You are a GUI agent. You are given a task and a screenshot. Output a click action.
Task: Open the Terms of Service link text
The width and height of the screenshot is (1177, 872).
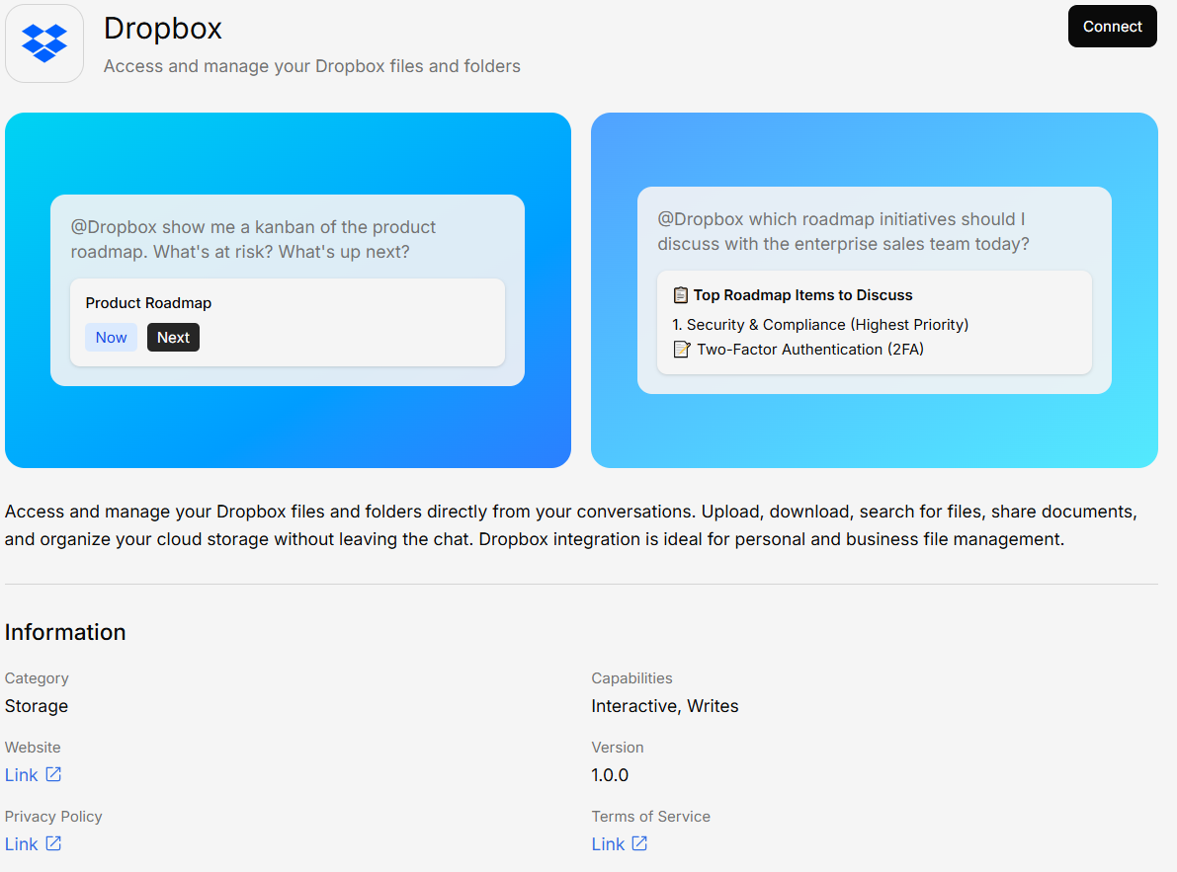[608, 844]
